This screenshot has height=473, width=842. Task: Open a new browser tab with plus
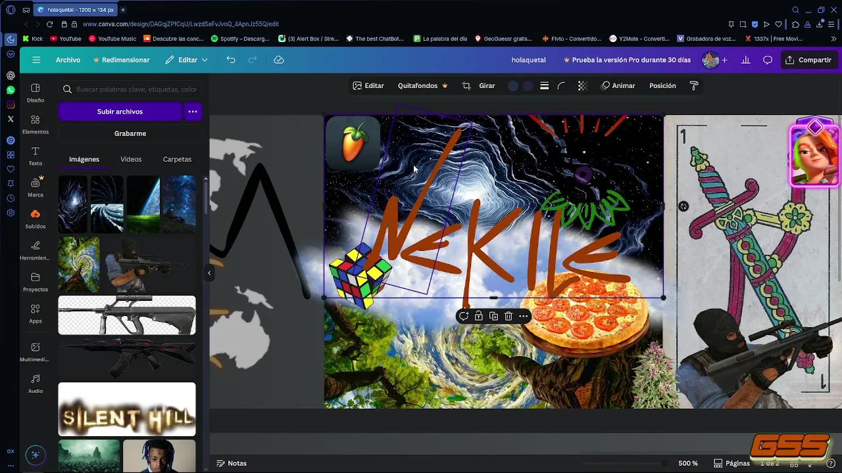(x=122, y=10)
